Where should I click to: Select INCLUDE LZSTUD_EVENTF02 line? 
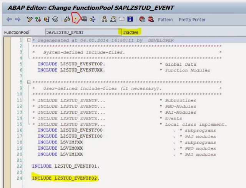(x=66, y=178)
